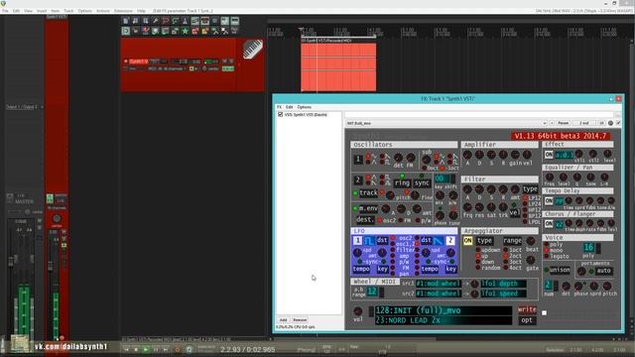Open 128:INIT (full)_mvo preset selector
Image resolution: width=635 pixels, height=357 pixels.
tap(444, 310)
